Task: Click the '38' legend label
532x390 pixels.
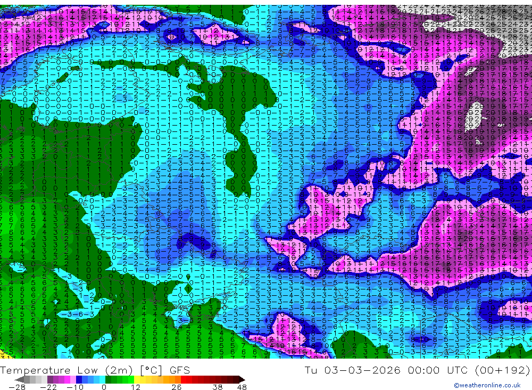Action: [x=218, y=387]
